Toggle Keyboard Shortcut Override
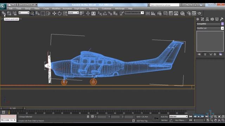Screen dimensions: 225x126 94,13
